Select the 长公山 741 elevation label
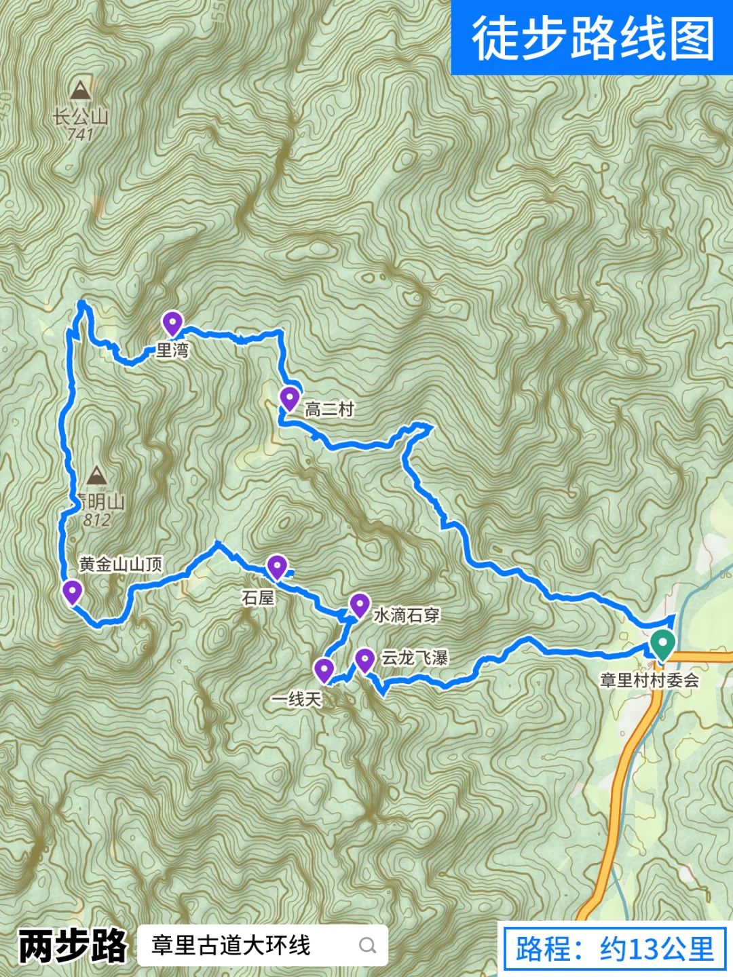 [x=80, y=134]
